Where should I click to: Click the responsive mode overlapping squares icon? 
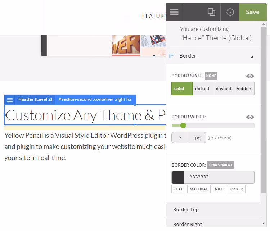211,12
